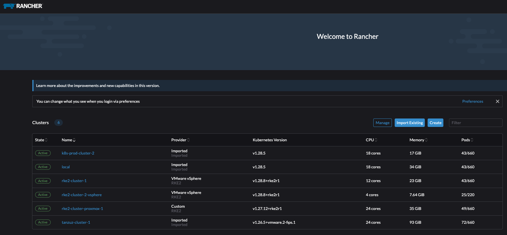Open the Manage clusters button

click(382, 123)
